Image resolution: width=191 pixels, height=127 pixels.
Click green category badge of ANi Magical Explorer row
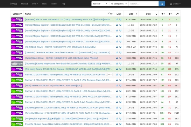click(x=17, y=119)
